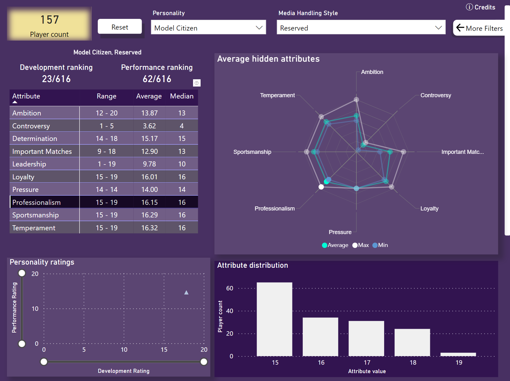Click the More Filters back arrow
This screenshot has width=510, height=381.
pyautogui.click(x=460, y=28)
